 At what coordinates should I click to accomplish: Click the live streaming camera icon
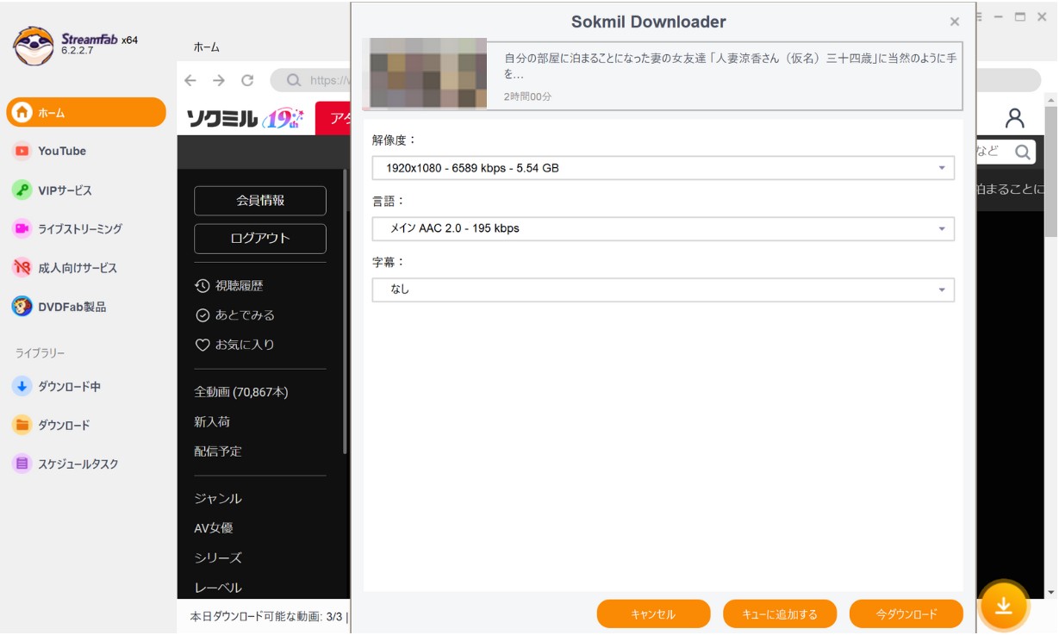tap(22, 229)
